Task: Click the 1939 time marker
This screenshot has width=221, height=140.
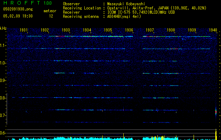Action: point(192,30)
